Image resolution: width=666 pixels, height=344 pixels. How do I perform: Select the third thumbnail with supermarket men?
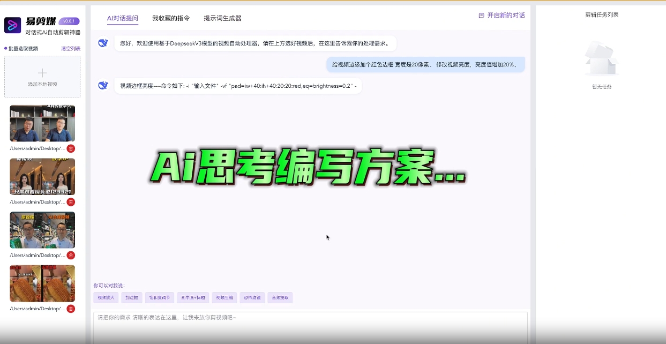tap(42, 230)
